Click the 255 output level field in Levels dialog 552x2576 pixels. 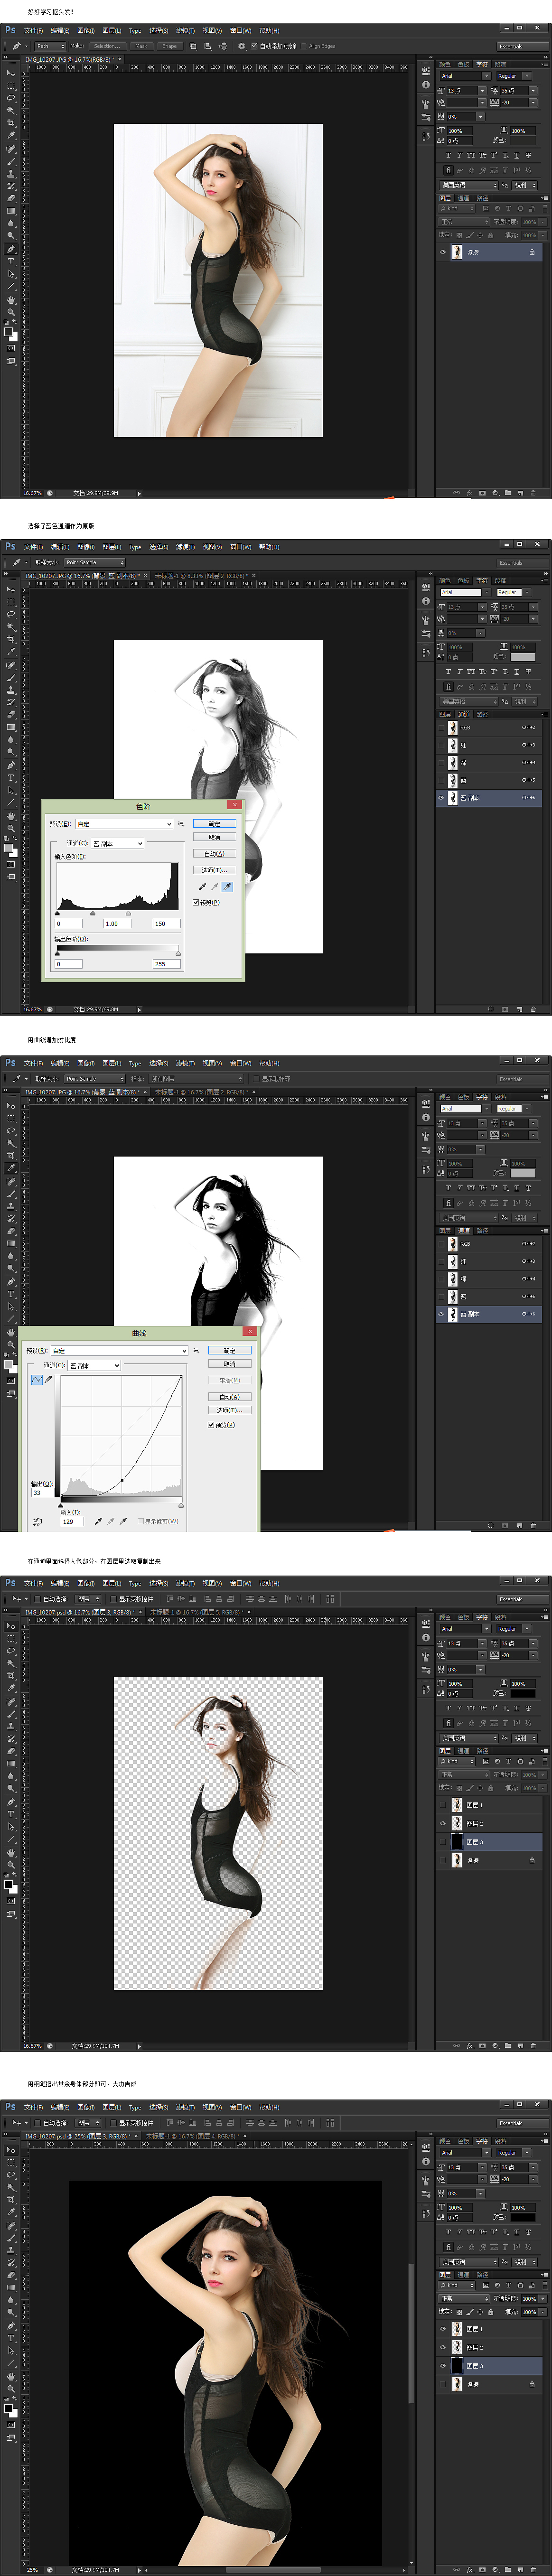167,964
